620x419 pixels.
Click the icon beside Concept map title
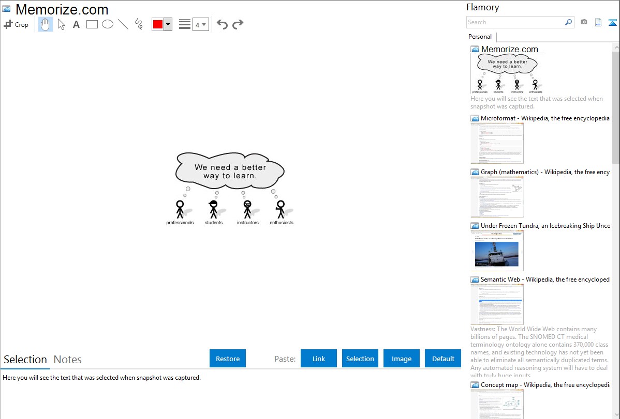click(475, 384)
